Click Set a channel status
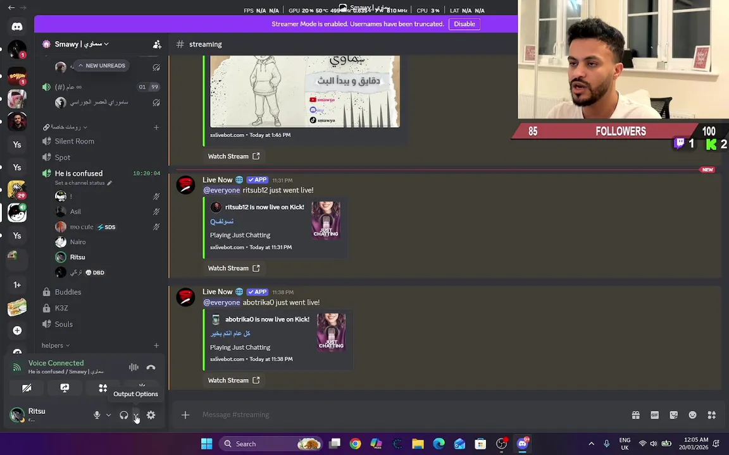The width and height of the screenshot is (729, 455). pos(84,183)
